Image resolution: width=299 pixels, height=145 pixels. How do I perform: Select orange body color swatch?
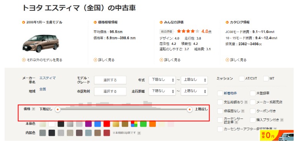(152, 124)
